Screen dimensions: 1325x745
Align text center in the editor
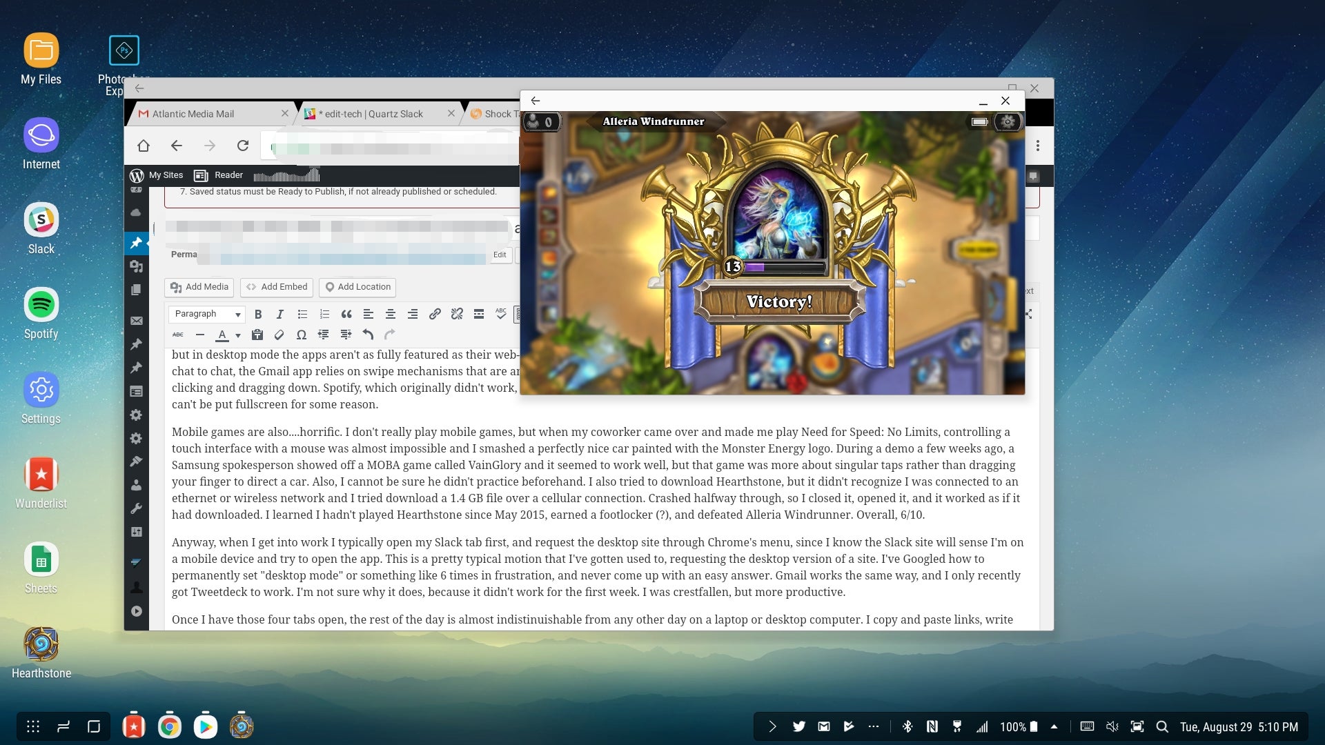click(391, 315)
